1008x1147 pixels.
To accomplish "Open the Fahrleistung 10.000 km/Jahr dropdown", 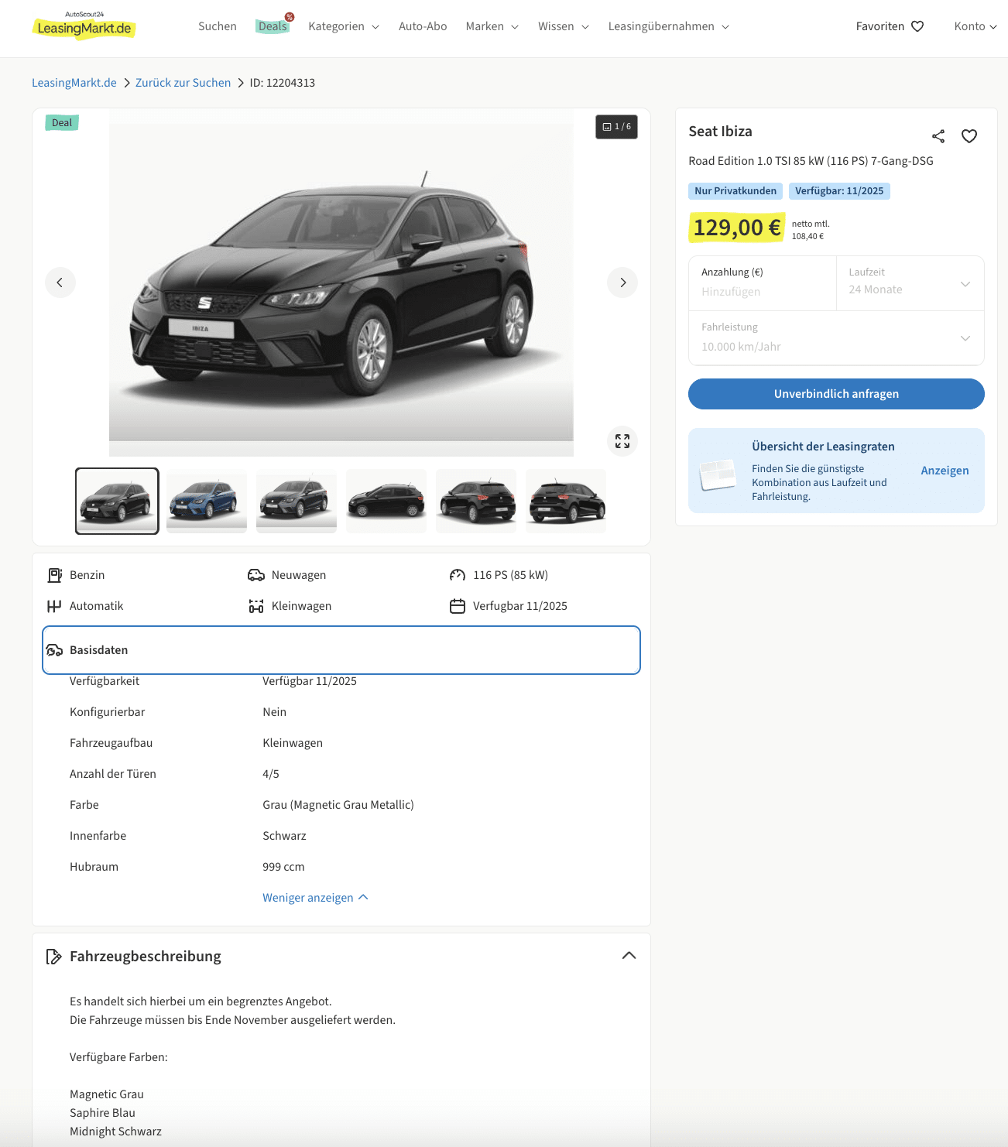I will (836, 338).
